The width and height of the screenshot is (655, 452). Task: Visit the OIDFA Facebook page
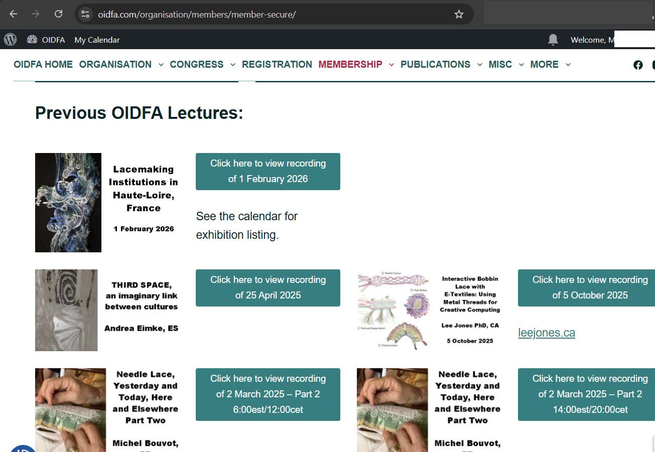click(x=638, y=65)
